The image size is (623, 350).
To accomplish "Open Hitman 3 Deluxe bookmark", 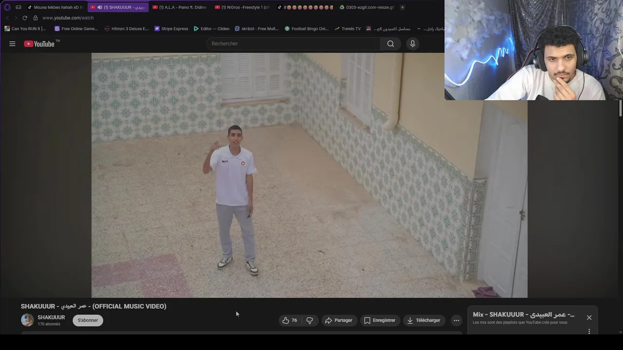I will pyautogui.click(x=127, y=29).
